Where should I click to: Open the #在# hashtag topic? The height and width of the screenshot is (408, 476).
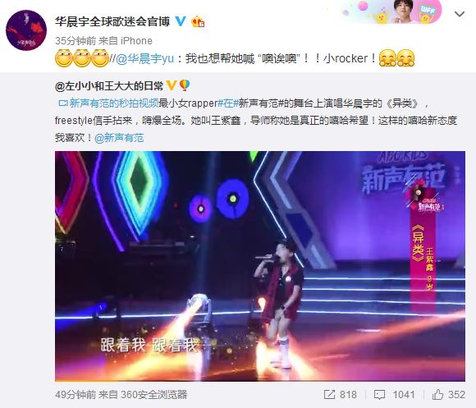228,103
